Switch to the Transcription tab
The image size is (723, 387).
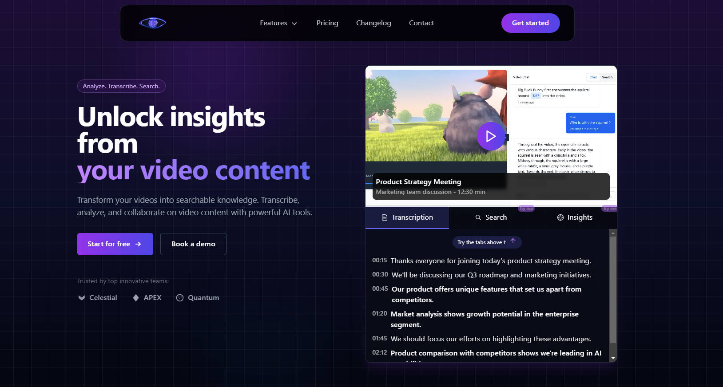[407, 217]
